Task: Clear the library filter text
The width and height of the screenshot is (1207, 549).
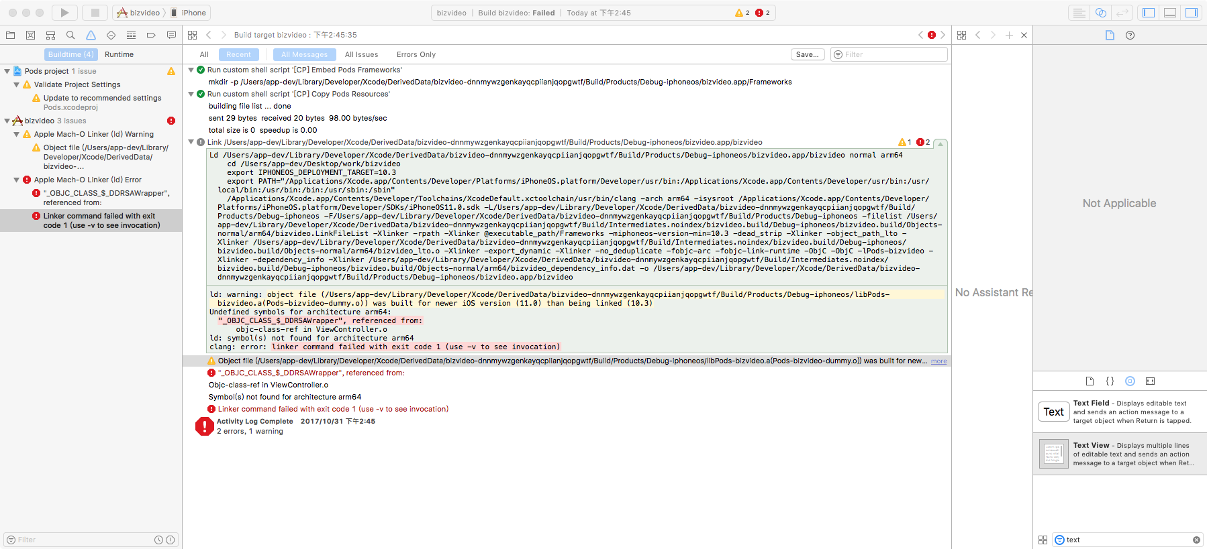Action: (x=1196, y=540)
